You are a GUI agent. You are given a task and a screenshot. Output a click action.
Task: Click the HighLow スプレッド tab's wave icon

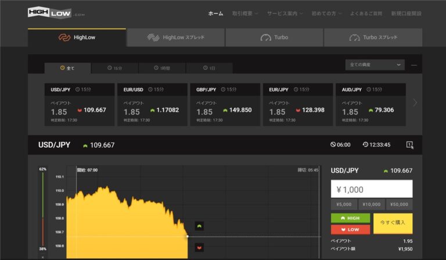153,37
